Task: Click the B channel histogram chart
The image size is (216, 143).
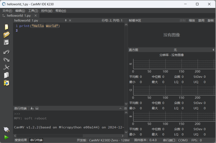Action: click(174, 116)
